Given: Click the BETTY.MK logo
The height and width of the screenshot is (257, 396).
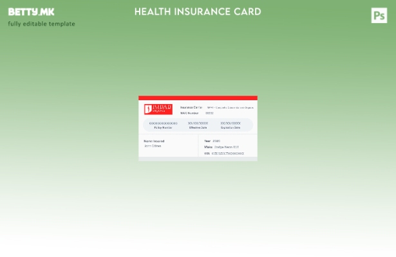Looking at the screenshot, I should (x=31, y=12).
